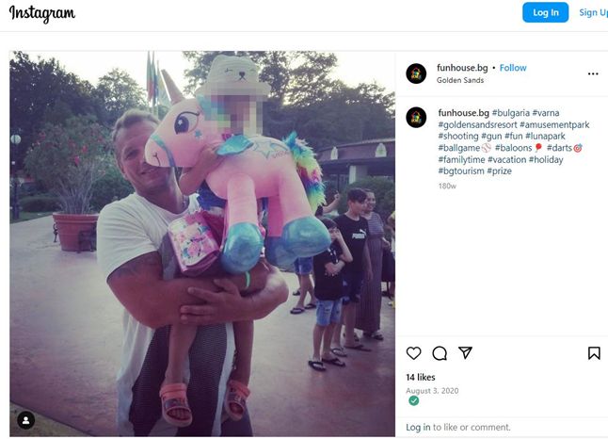Screen dimensions: 608x439
Task: Open the #familytime hashtag
Action: click(461, 159)
